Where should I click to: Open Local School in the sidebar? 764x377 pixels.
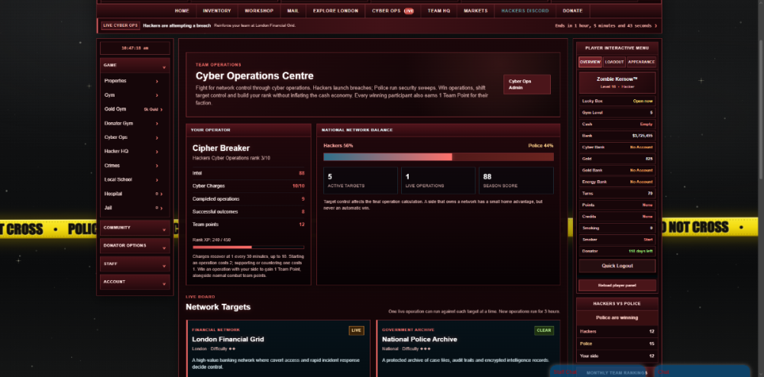(118, 180)
